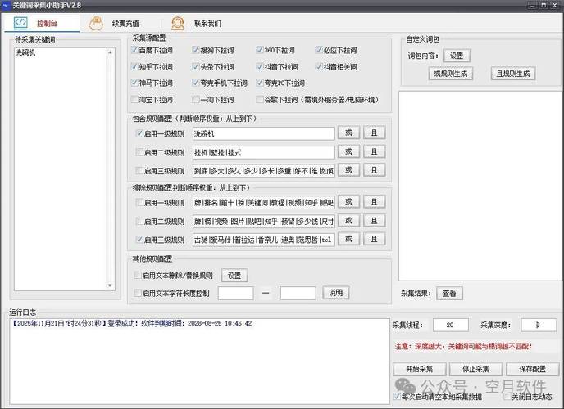Click 设置 button for 词包内容

[x=457, y=56]
